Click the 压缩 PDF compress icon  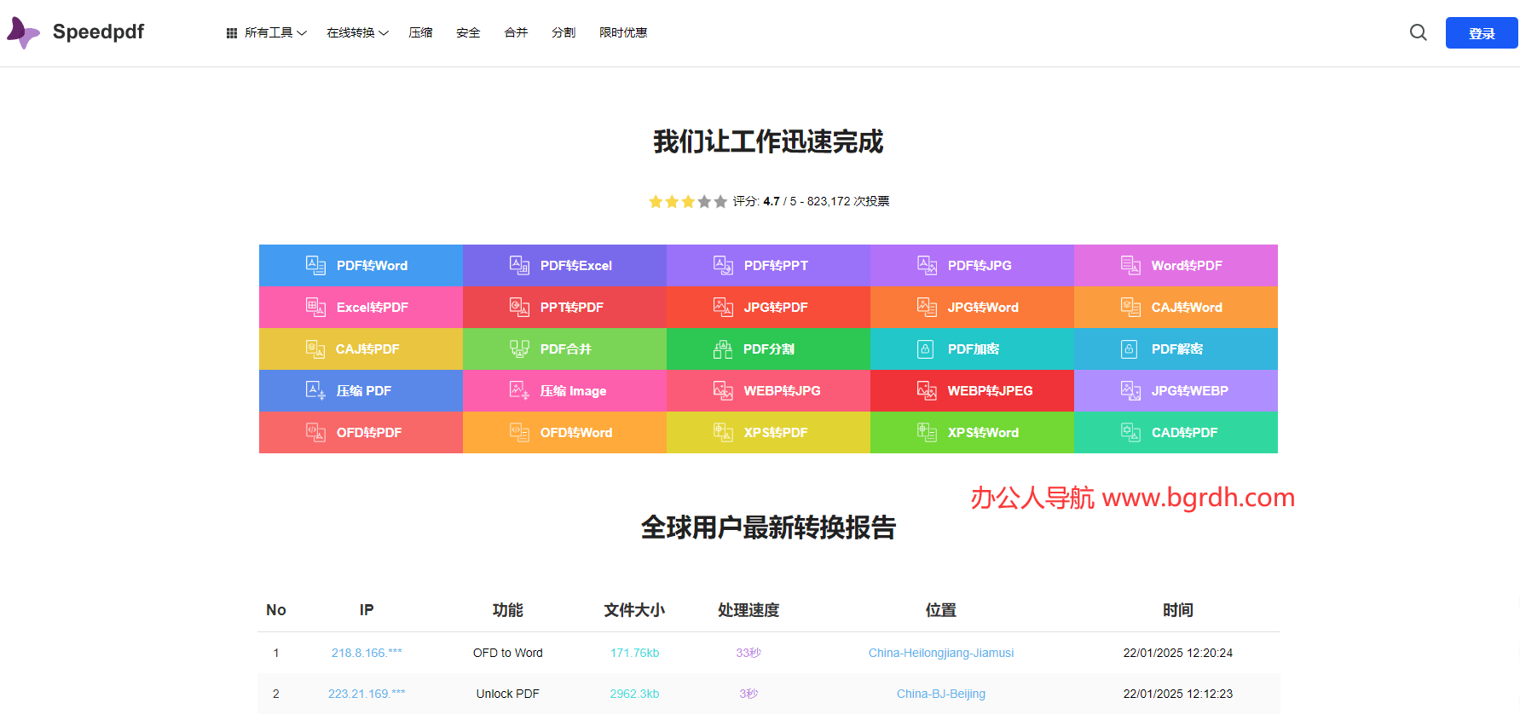click(x=315, y=390)
